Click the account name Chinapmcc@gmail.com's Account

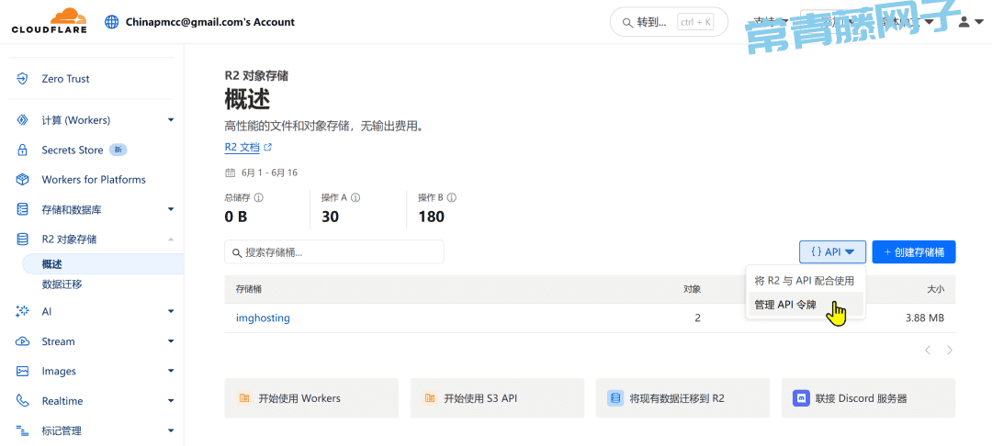[x=210, y=22]
